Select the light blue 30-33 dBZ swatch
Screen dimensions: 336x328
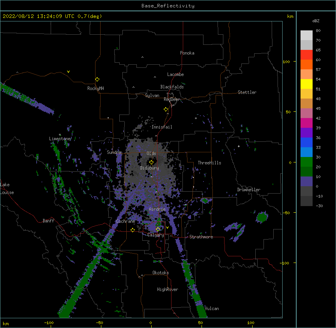point(306,152)
